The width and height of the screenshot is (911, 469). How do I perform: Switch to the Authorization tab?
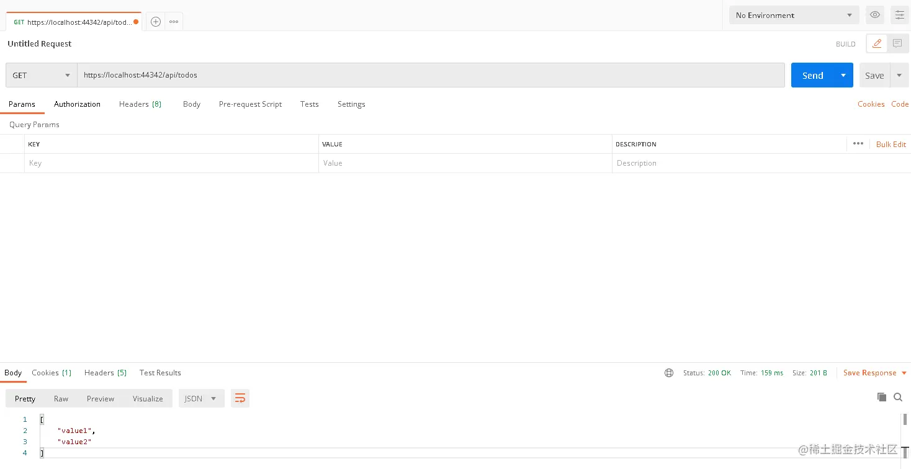(x=77, y=104)
